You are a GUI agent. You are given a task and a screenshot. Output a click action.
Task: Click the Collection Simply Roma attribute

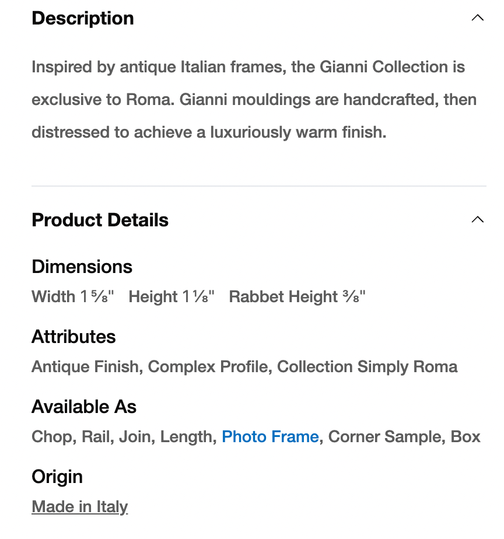[367, 366]
